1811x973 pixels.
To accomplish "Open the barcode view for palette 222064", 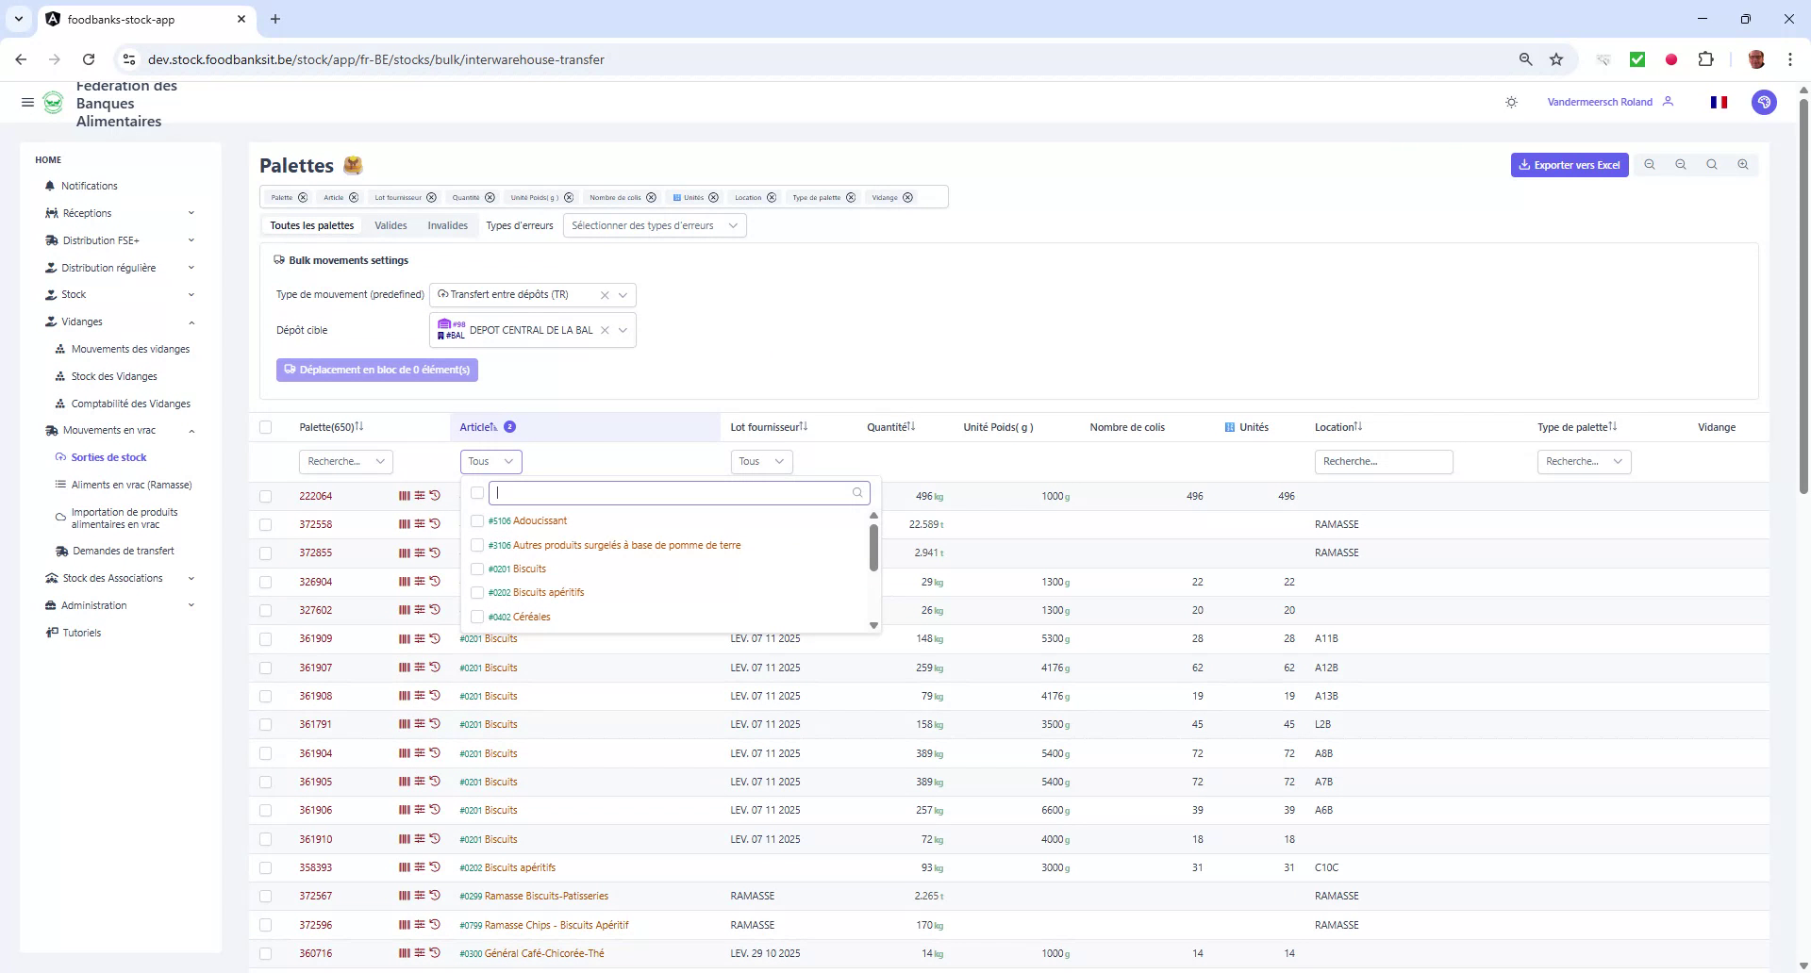I will pyautogui.click(x=404, y=496).
